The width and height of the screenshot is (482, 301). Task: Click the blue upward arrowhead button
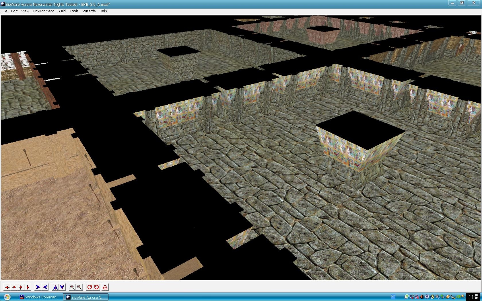click(55, 287)
